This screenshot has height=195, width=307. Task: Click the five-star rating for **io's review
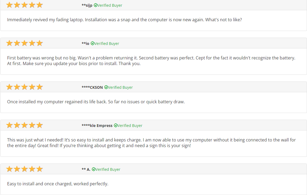tap(24, 43)
